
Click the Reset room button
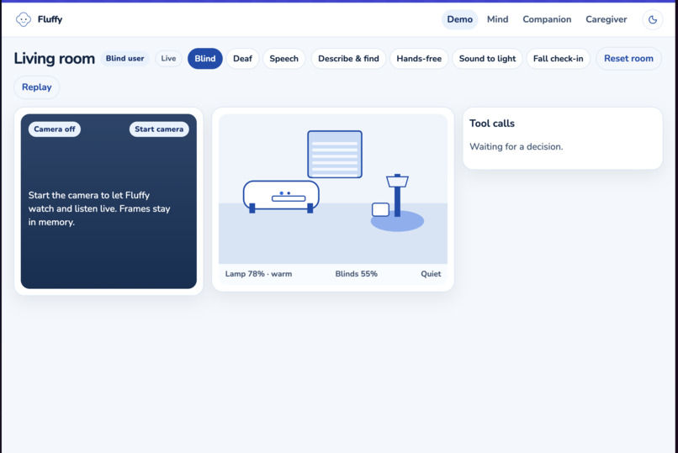pyautogui.click(x=628, y=59)
